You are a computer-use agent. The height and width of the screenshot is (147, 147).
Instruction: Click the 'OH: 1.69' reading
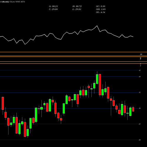(x=101, y=9)
